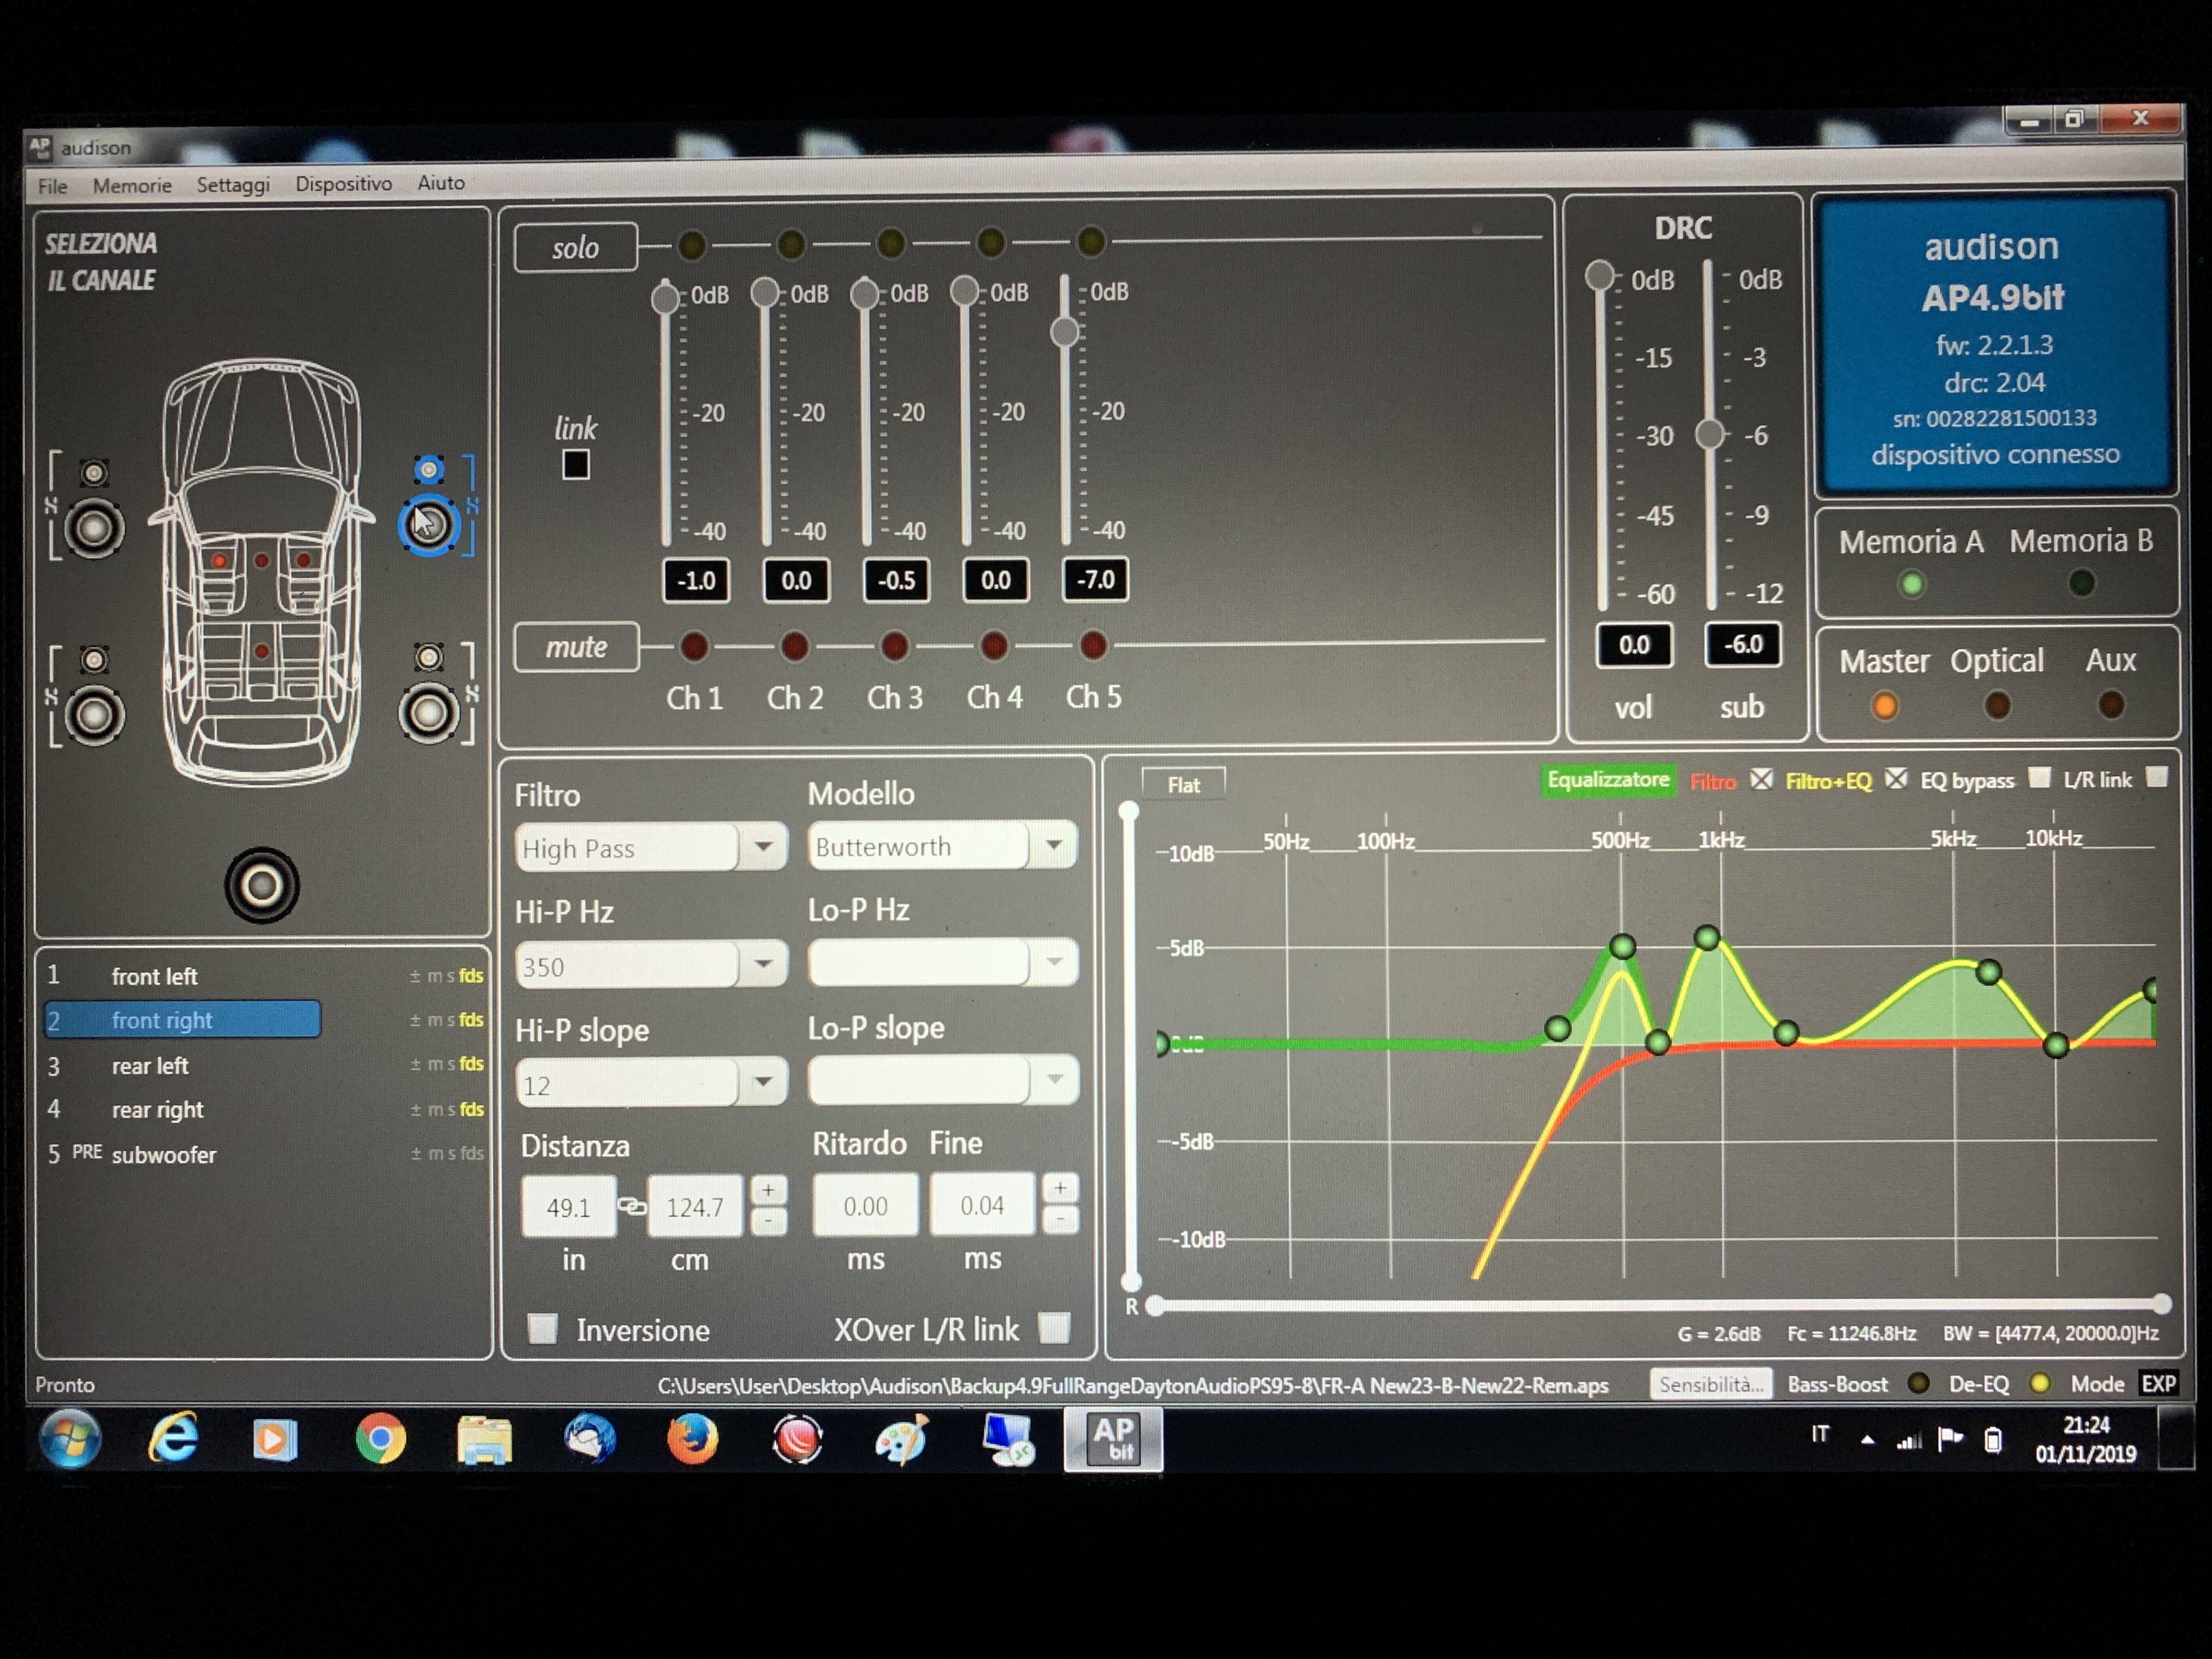Mute channel Ch 4
The height and width of the screenshot is (1659, 2212).
[x=994, y=645]
